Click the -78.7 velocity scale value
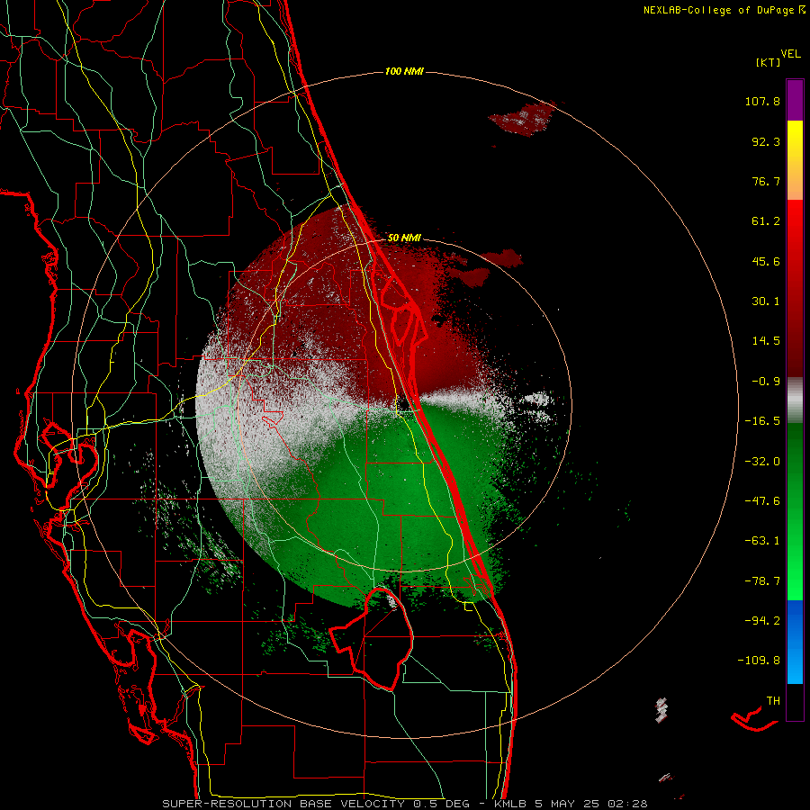Viewport: 810px width, 810px height. [762, 581]
